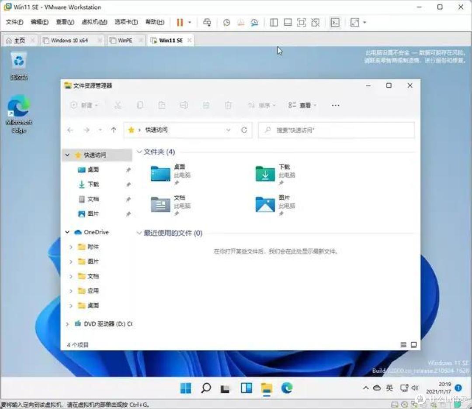The image size is (472, 409).
Task: Open the pause button dropdown arrow
Action: (189, 22)
